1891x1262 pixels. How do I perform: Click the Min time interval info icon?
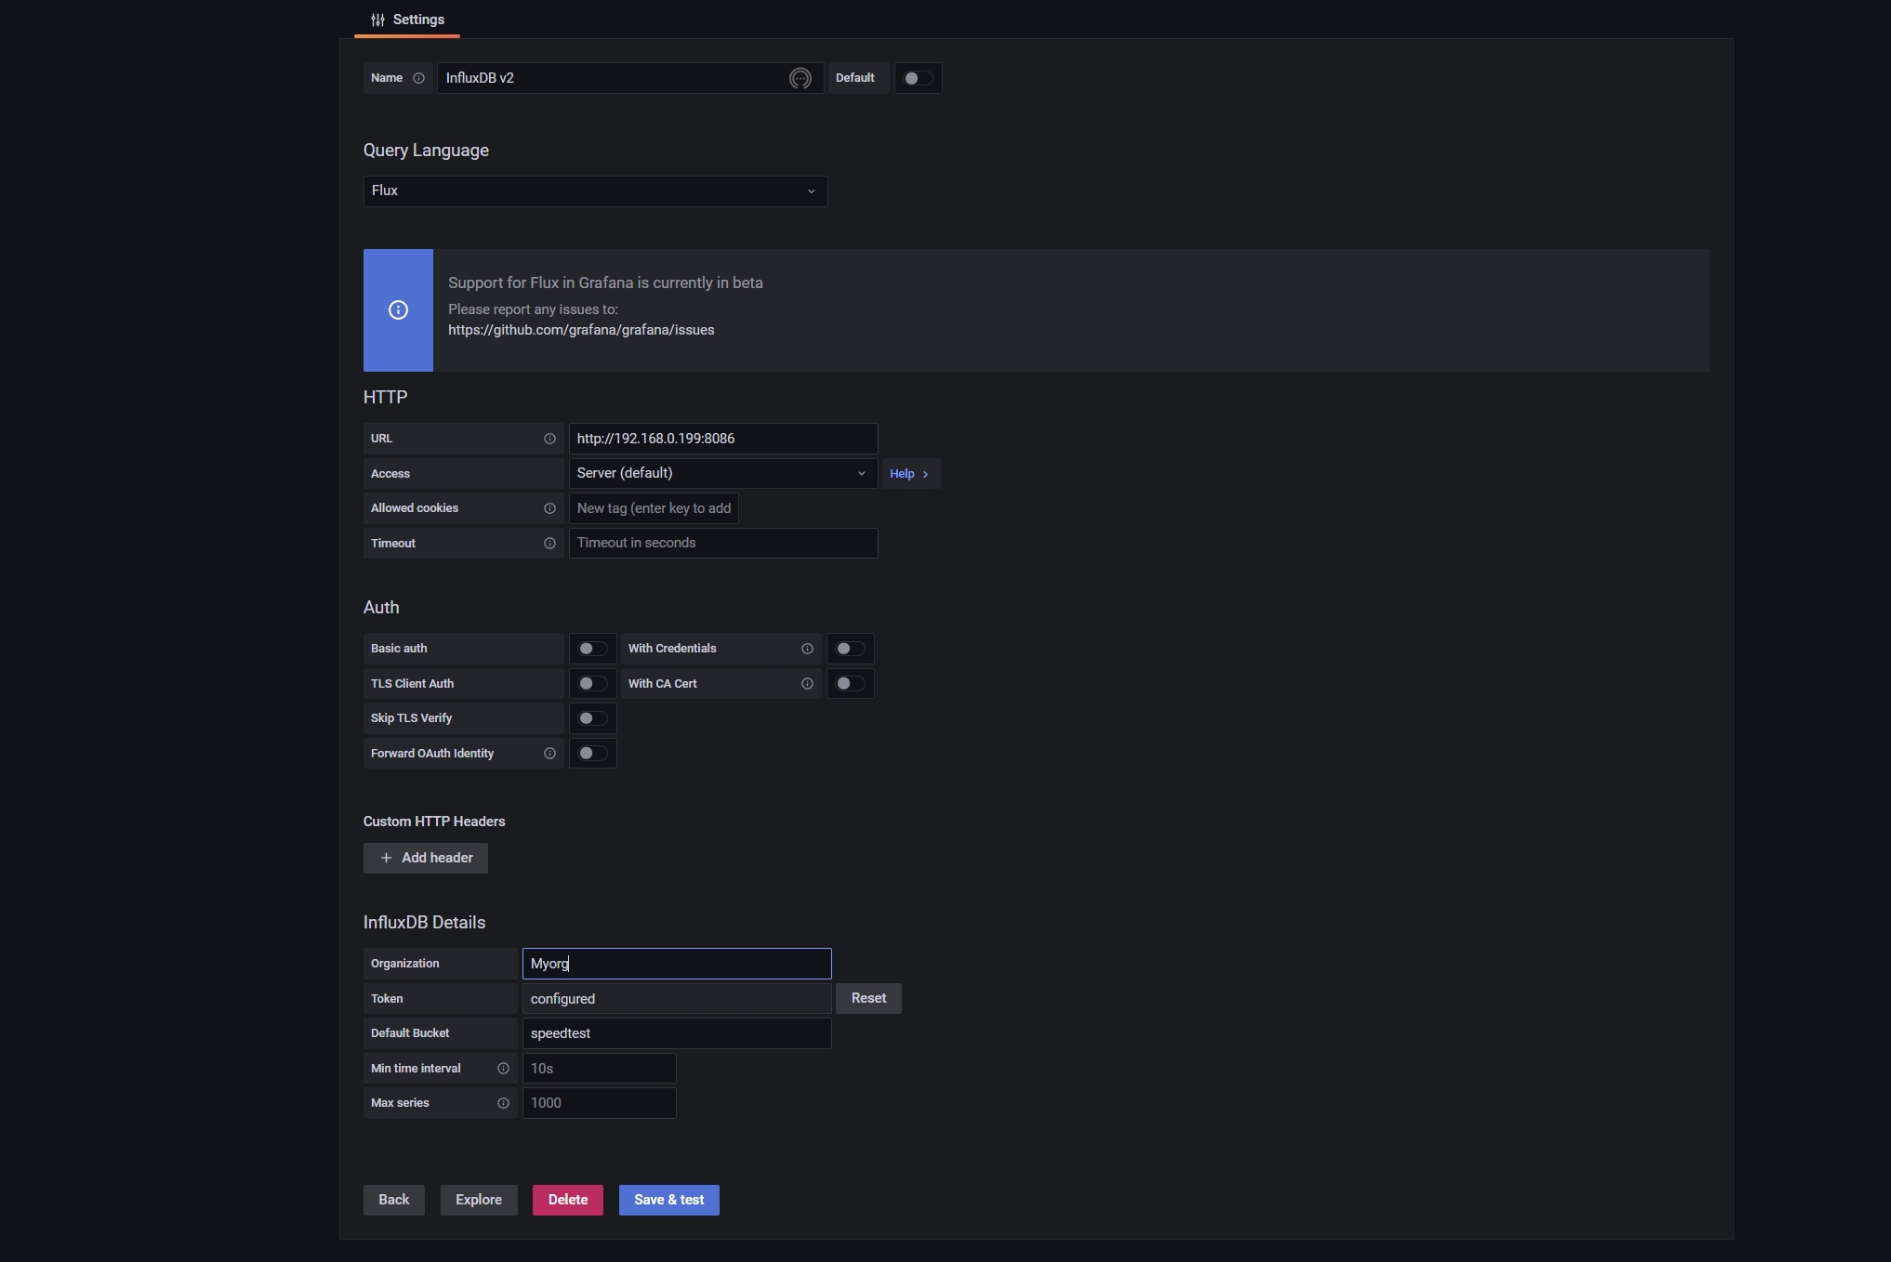[503, 1069]
